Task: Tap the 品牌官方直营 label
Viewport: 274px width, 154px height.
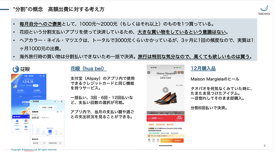Action: pos(165,78)
